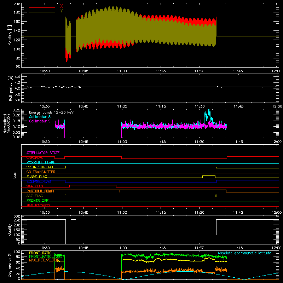Click the GAP_FLAG label

35,157
